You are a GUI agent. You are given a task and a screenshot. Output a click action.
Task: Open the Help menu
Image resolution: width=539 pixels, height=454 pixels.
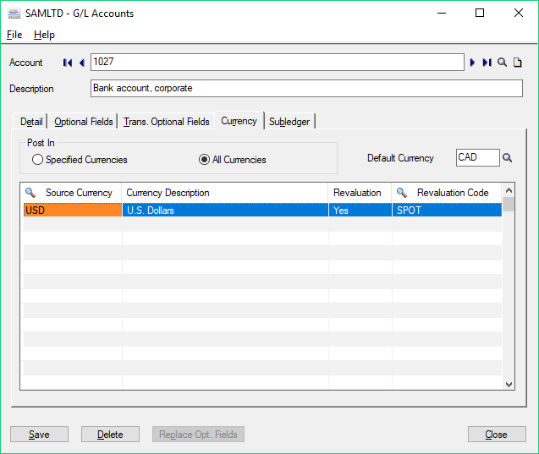[x=44, y=35]
